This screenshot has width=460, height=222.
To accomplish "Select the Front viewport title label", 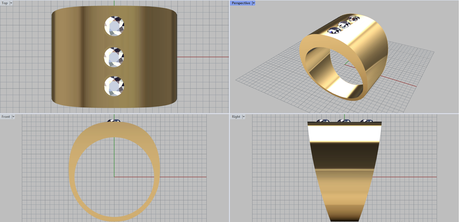I will click(x=6, y=117).
